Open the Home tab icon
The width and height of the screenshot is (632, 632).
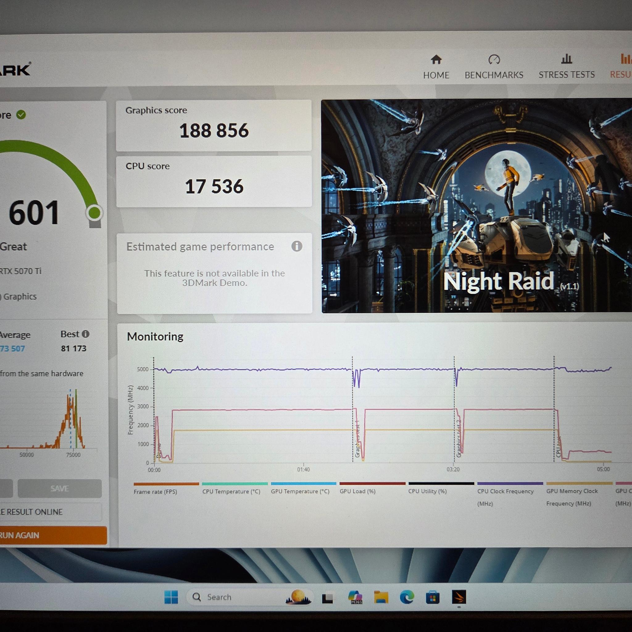tap(436, 60)
